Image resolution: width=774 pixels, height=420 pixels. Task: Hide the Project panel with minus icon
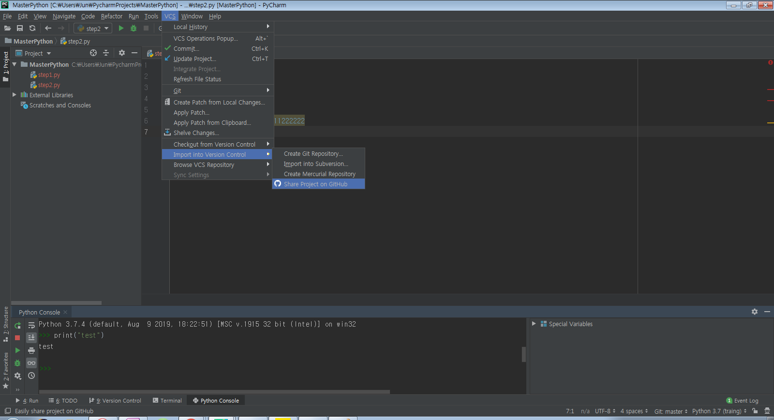[134, 53]
